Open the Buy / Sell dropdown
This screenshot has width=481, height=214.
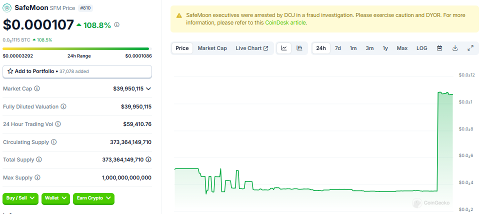[20, 198]
